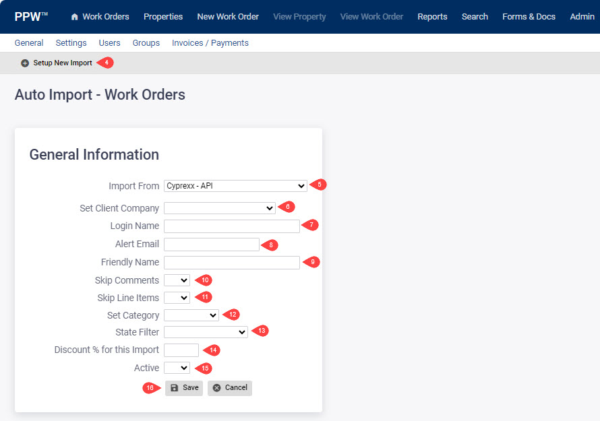Click the State Filter label

pos(138,332)
